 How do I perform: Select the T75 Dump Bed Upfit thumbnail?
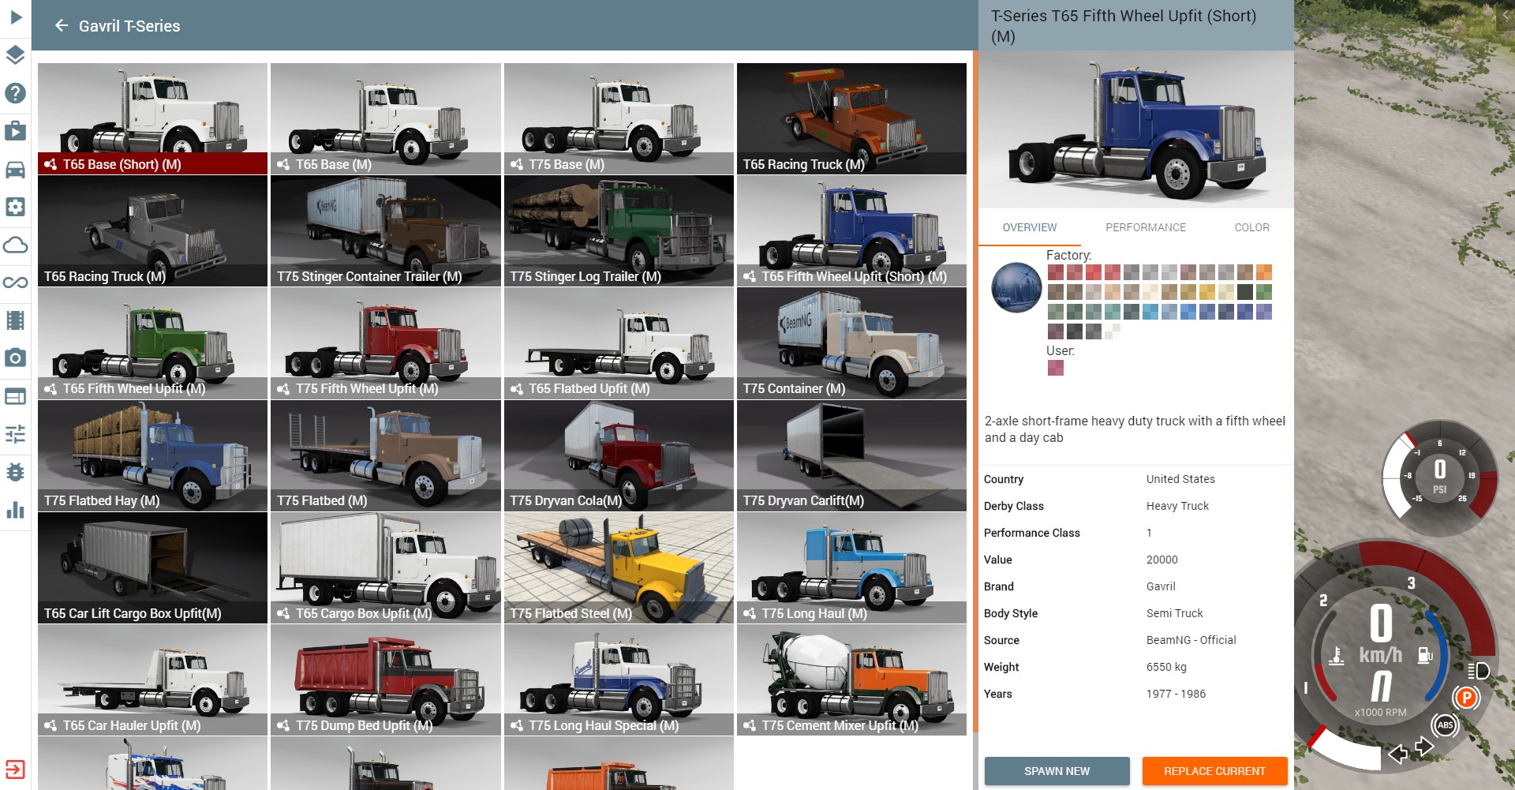[386, 680]
